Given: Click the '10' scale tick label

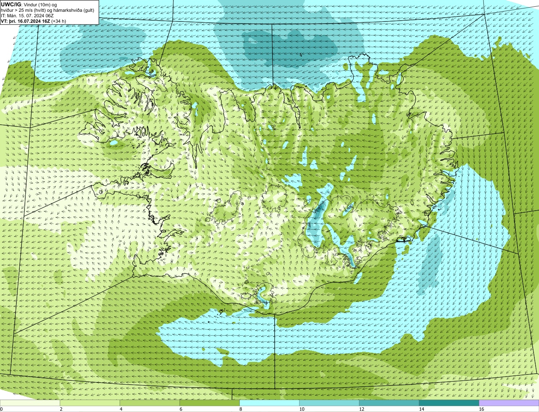Looking at the screenshot, I should click(x=302, y=409).
